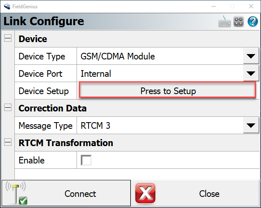261x208 pixels.
Task: Collapse the RTCM Transformation section
Action: (8, 143)
